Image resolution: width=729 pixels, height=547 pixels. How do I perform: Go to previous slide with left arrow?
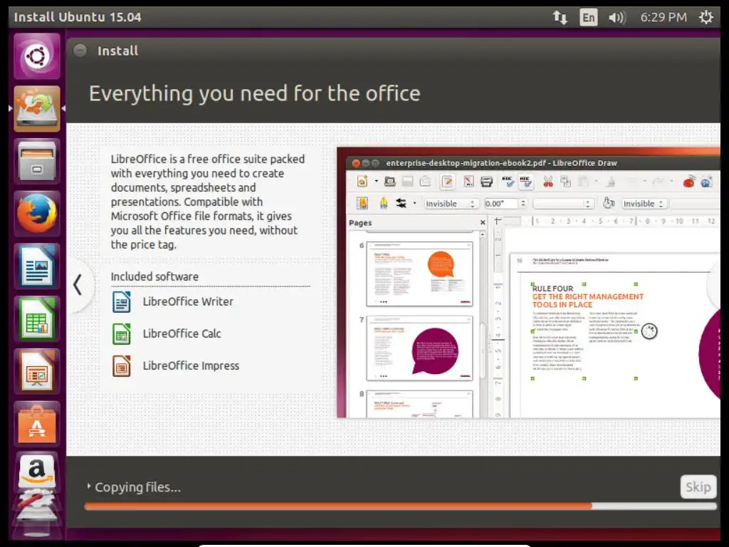point(78,285)
